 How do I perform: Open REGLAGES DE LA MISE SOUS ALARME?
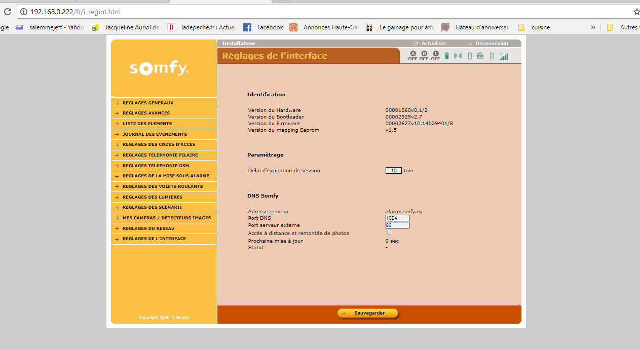tap(164, 176)
